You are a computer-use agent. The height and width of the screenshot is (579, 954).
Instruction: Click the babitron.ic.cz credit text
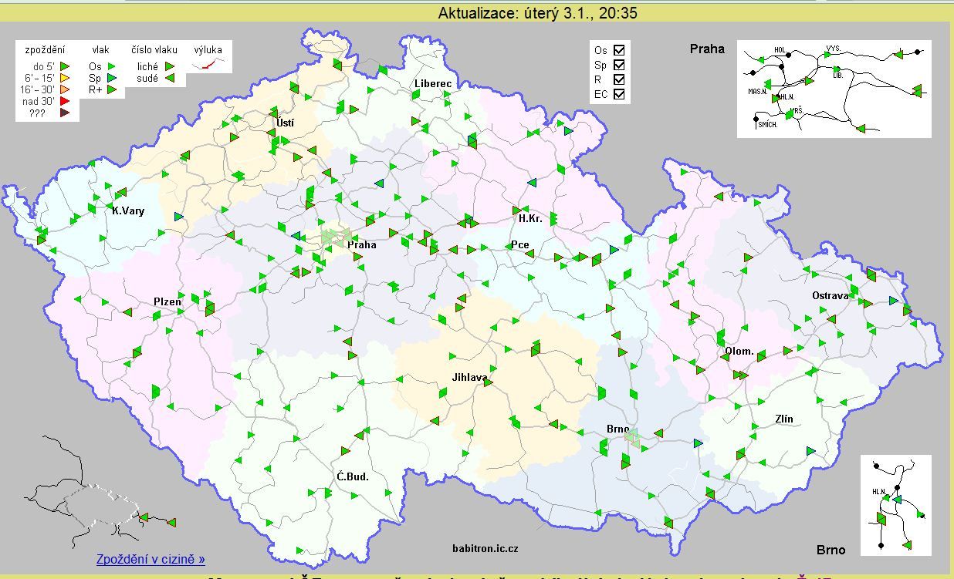[x=485, y=548]
